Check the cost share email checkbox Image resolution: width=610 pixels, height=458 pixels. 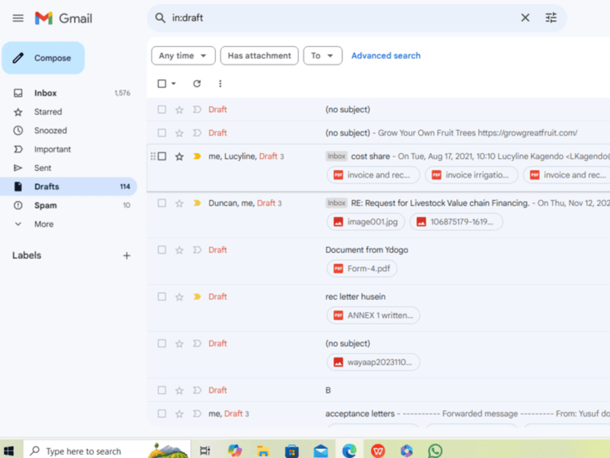pyautogui.click(x=162, y=156)
